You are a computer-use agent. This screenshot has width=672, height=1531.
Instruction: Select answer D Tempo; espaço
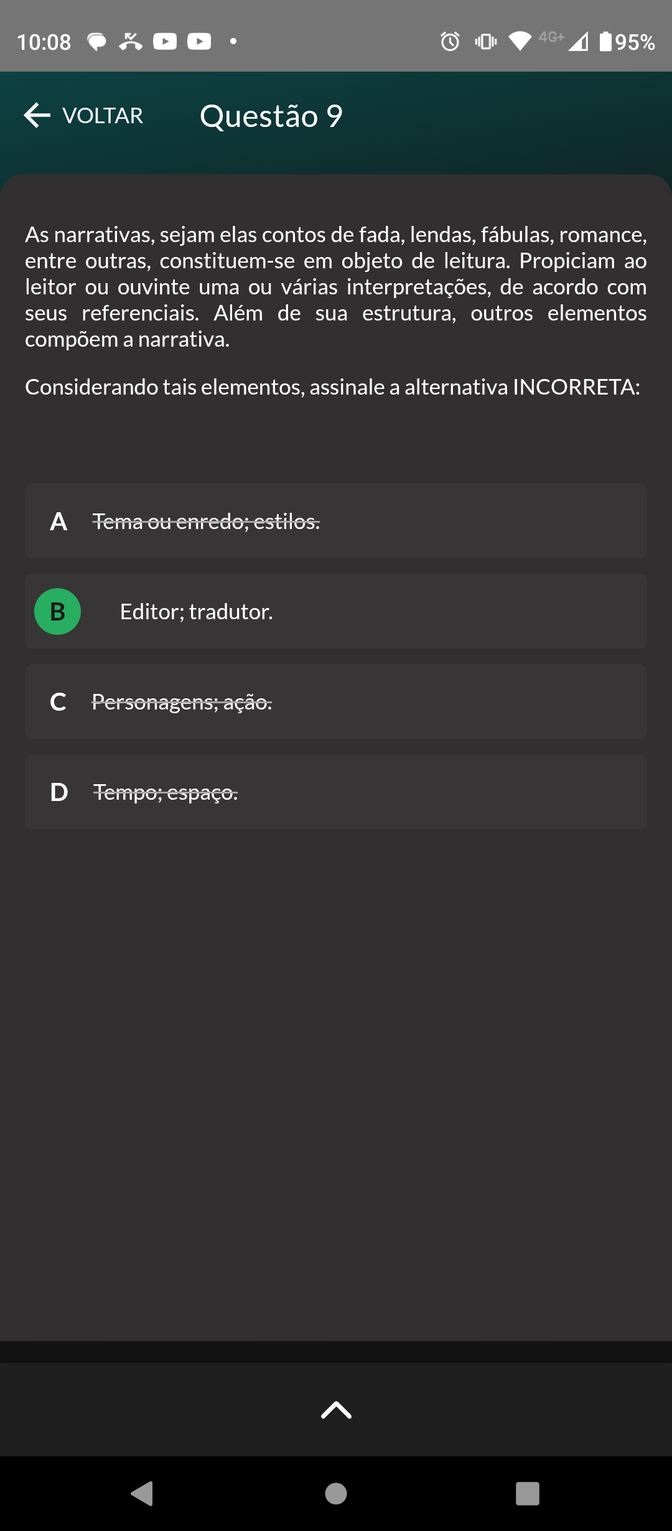coord(336,792)
